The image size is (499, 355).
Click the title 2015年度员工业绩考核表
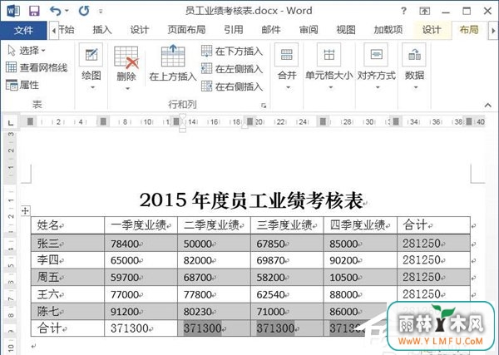pyautogui.click(x=251, y=200)
